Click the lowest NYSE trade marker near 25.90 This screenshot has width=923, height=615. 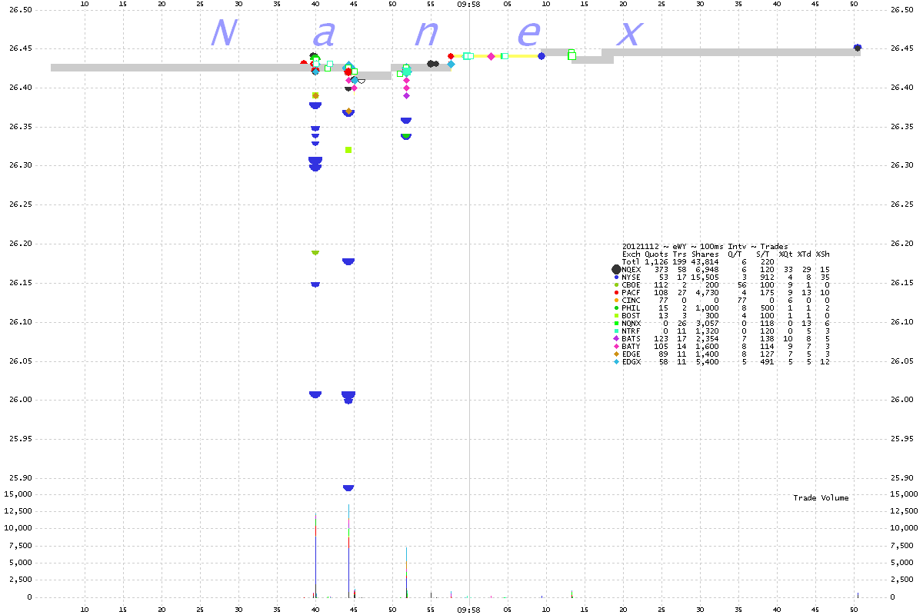[x=348, y=487]
